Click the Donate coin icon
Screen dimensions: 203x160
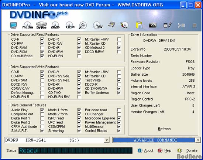(x=180, y=150)
